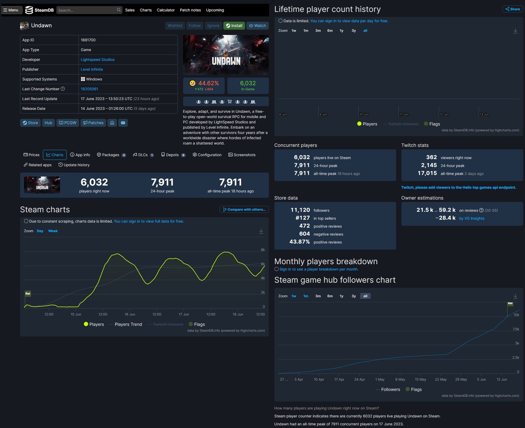This screenshot has width=525, height=428.
Task: Set lifetime chart zoom to 1w
Action: pos(294,31)
